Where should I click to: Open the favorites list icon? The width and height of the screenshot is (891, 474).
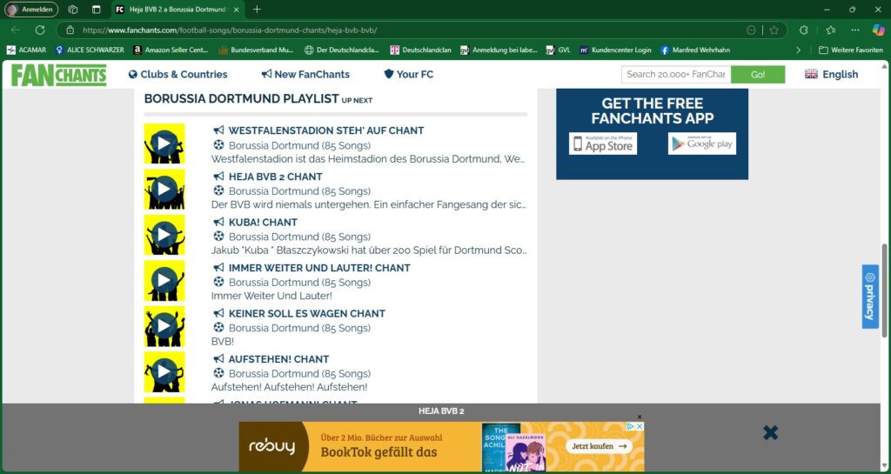[831, 30]
